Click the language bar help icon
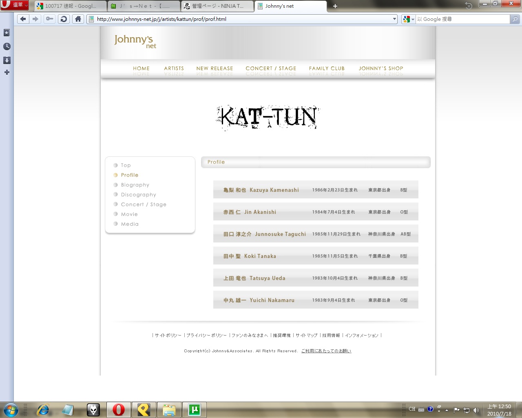Screen dimensions: 522x418 [x=430, y=409]
